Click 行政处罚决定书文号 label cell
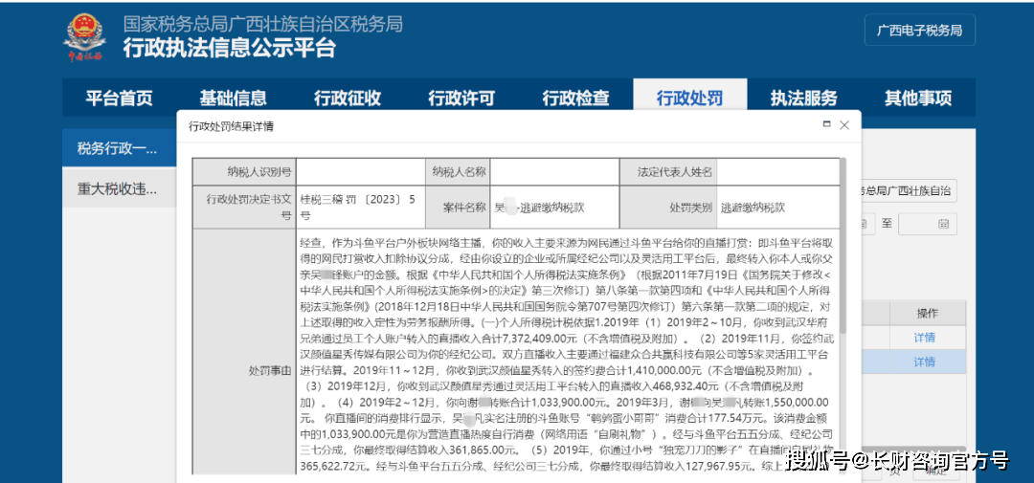The width and height of the screenshot is (1034, 483). (244, 207)
